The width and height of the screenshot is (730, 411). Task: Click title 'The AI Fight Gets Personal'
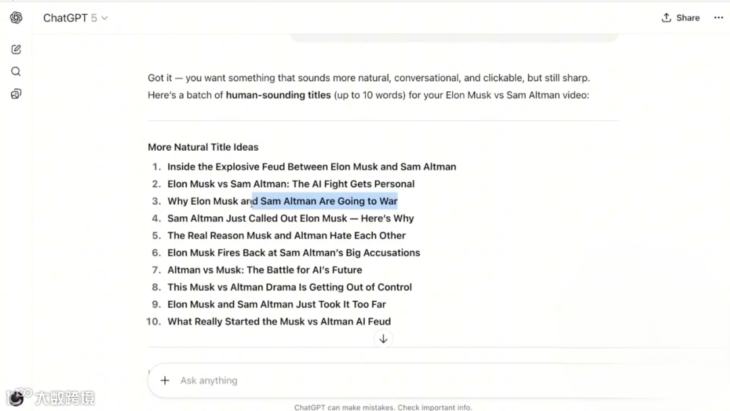(x=353, y=184)
